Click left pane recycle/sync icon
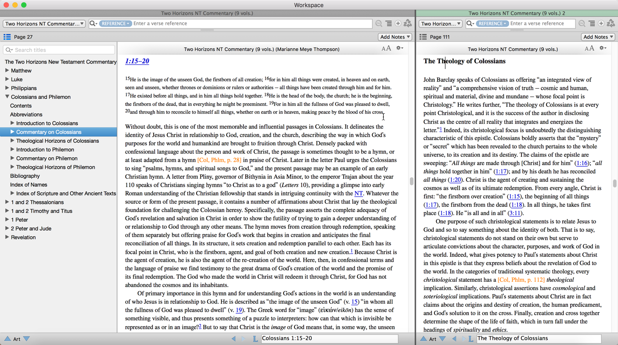This screenshot has width=618, height=345. [x=408, y=23]
